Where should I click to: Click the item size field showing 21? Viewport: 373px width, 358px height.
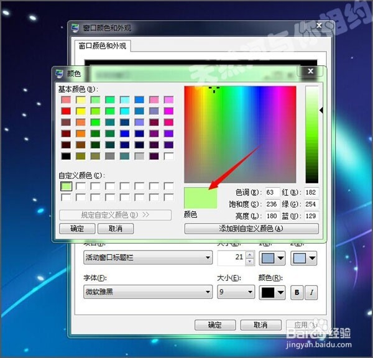tap(232, 257)
